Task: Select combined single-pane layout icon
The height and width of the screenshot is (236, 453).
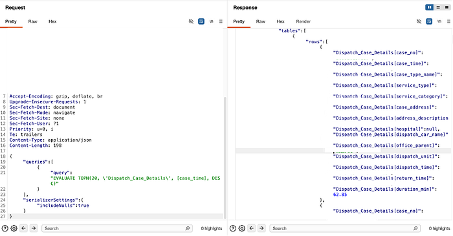Action: click(x=447, y=7)
